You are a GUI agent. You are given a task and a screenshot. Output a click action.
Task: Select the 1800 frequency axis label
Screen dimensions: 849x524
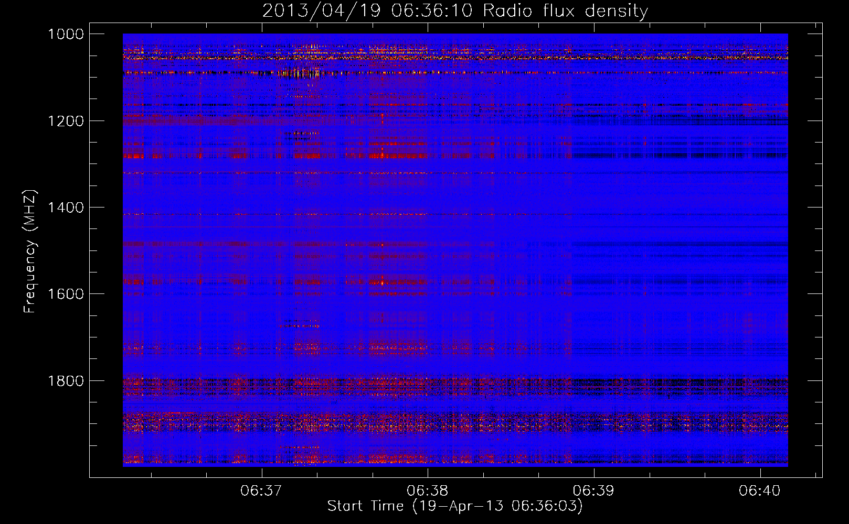pos(66,381)
